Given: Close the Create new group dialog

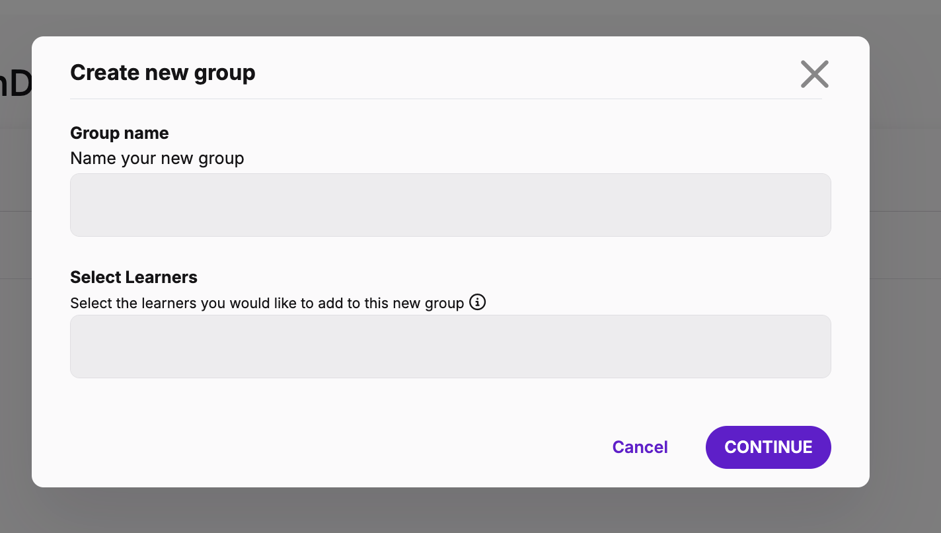Looking at the screenshot, I should (814, 74).
